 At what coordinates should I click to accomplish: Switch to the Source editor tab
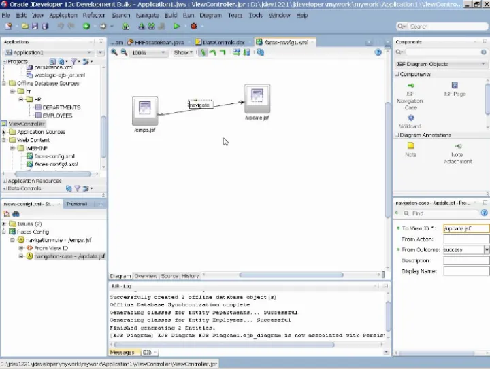coord(169,276)
